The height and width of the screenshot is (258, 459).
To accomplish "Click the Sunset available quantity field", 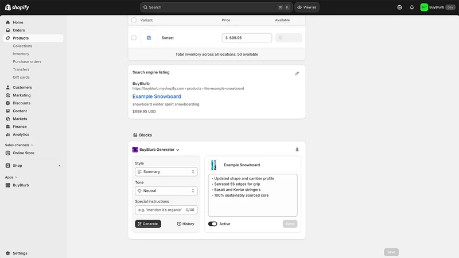I will pos(289,38).
